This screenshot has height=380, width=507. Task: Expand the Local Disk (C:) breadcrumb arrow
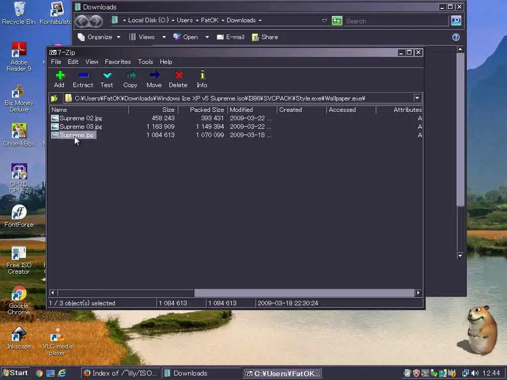click(173, 20)
